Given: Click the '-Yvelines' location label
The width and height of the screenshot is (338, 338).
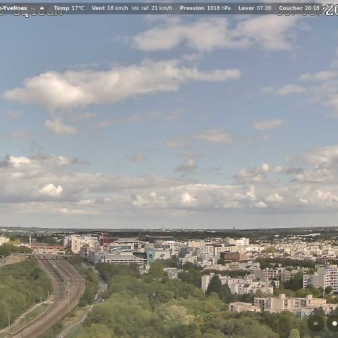Looking at the screenshot, I should pos(14,8).
